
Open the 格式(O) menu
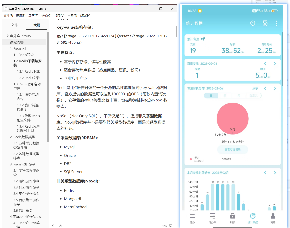coord(46,16)
